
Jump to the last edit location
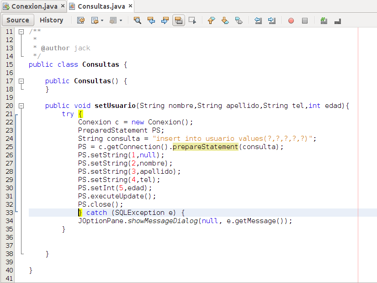coord(80,20)
